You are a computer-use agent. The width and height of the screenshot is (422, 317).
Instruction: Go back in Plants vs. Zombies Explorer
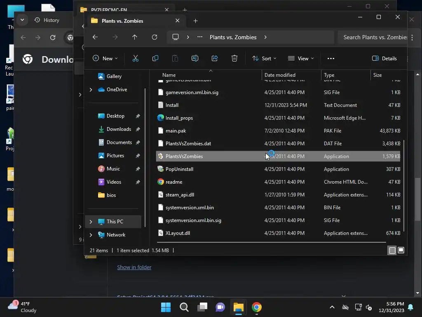95,37
